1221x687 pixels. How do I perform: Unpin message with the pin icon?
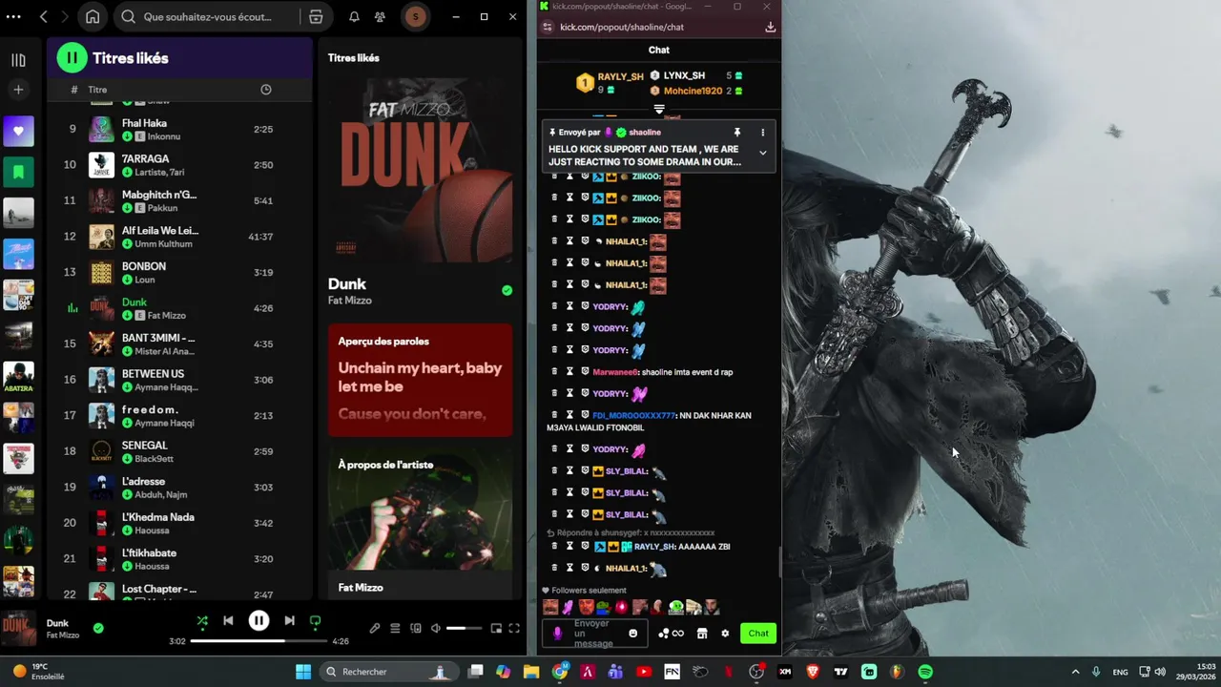[736, 133]
